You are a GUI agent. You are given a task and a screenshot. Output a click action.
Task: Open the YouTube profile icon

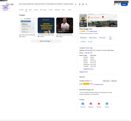[99, 104]
